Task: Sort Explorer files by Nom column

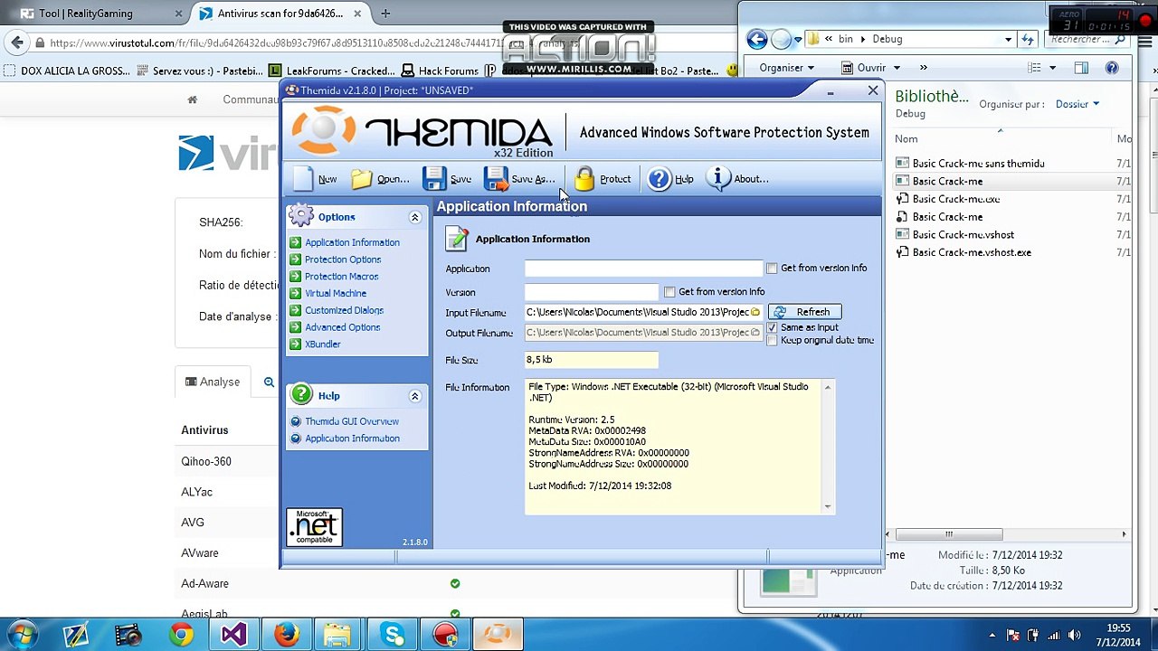Action: coord(906,139)
